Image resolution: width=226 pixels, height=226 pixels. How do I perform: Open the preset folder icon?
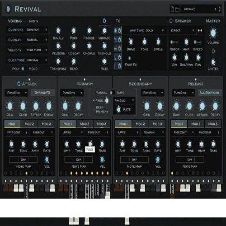178,9
